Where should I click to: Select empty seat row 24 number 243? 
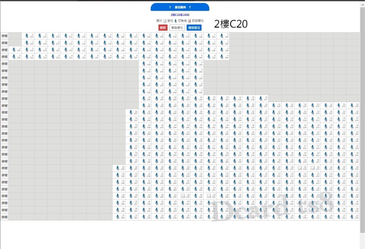pos(183,196)
